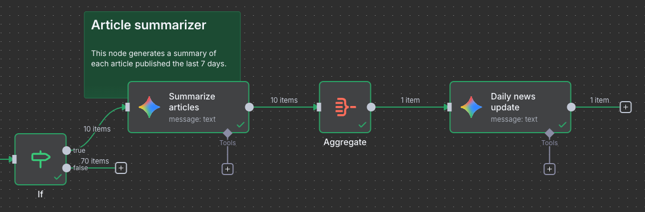Click the '10 items' label before Aggregate
Viewport: 645px width, 212px height.
click(284, 100)
